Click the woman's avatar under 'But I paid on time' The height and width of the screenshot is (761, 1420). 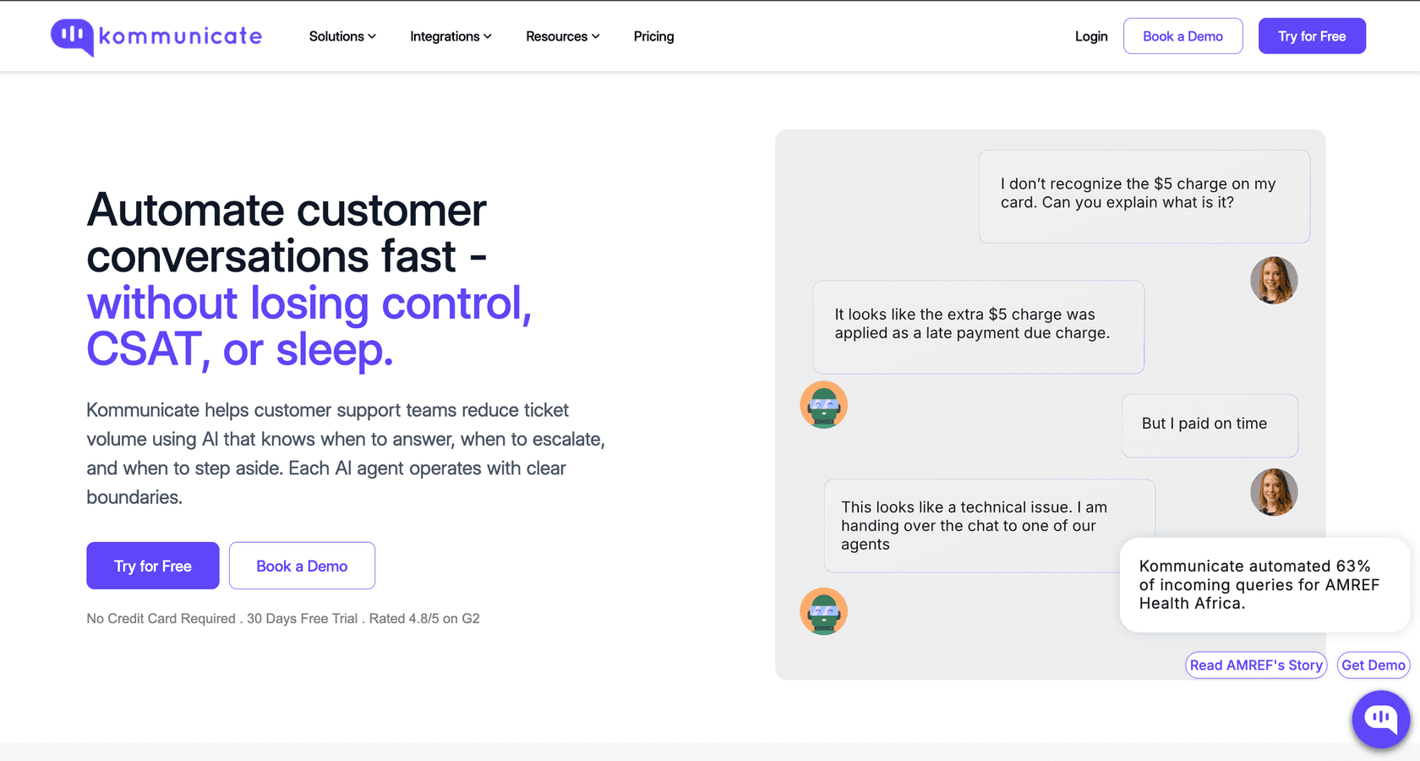click(x=1274, y=492)
